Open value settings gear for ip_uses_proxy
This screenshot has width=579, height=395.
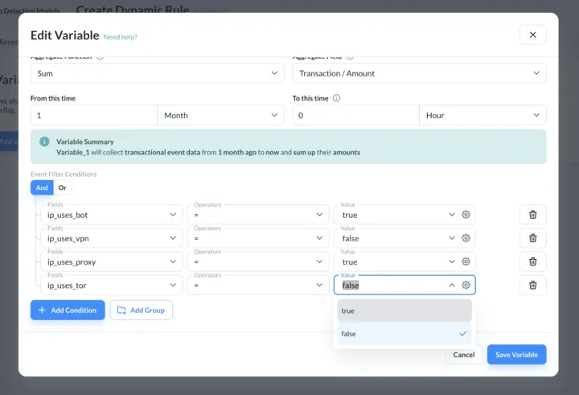[466, 261]
